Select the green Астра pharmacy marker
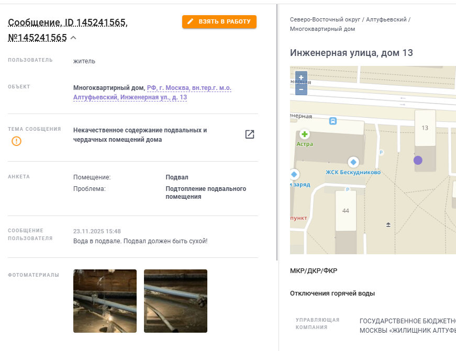This screenshot has height=351, width=456. point(305,134)
